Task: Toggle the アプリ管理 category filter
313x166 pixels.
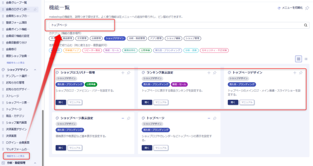Action: (156, 38)
